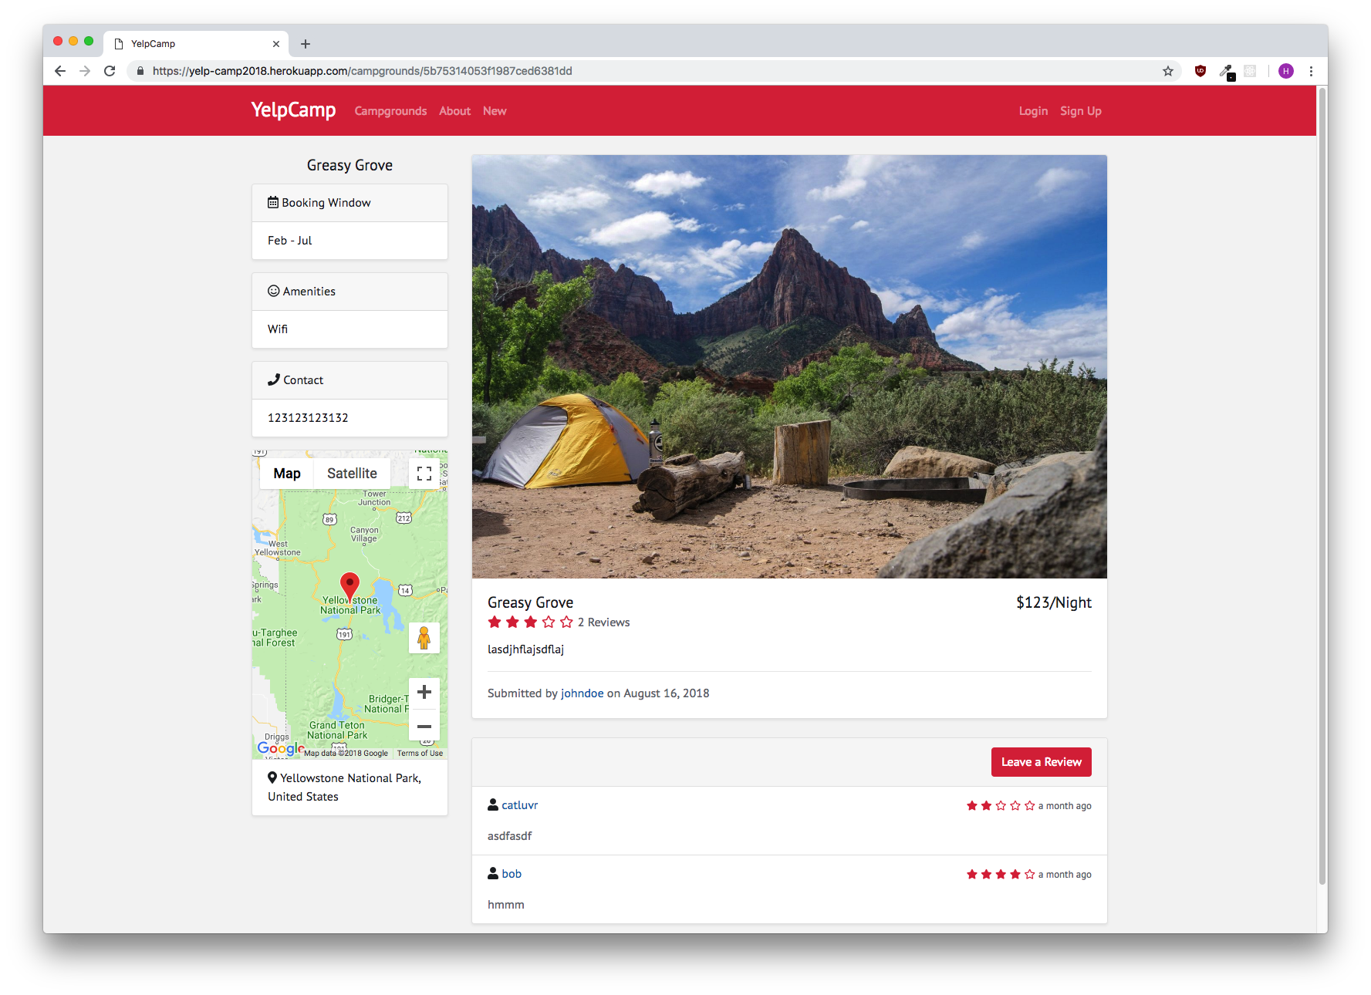Zoom in on the map with the plus control
Screen dimensions: 1371x995
click(424, 692)
